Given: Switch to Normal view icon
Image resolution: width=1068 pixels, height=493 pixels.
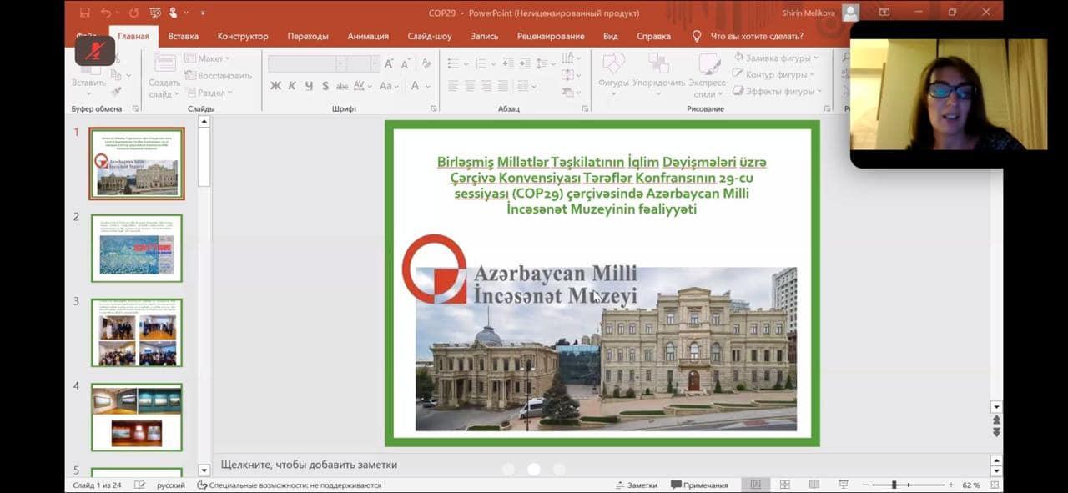Looking at the screenshot, I should 756,485.
